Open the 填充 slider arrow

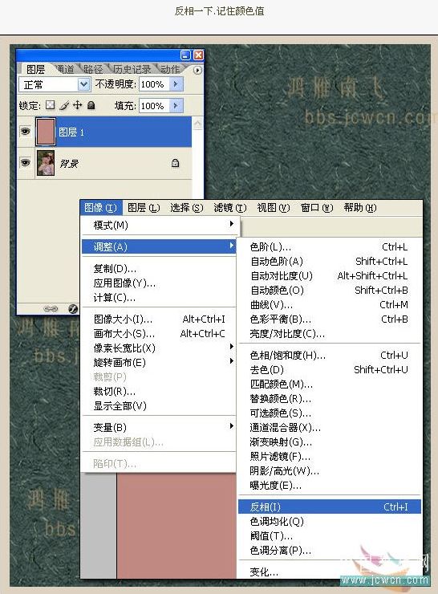[176, 105]
